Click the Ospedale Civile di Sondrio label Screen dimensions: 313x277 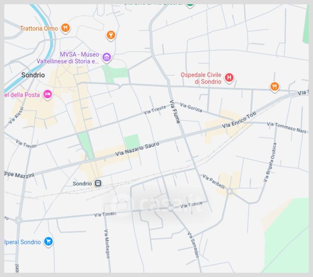[201, 78]
